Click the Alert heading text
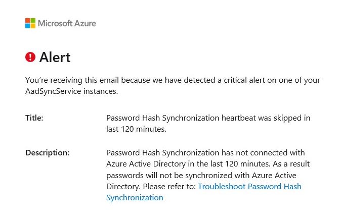The width and height of the screenshot is (340, 224). pos(55,58)
